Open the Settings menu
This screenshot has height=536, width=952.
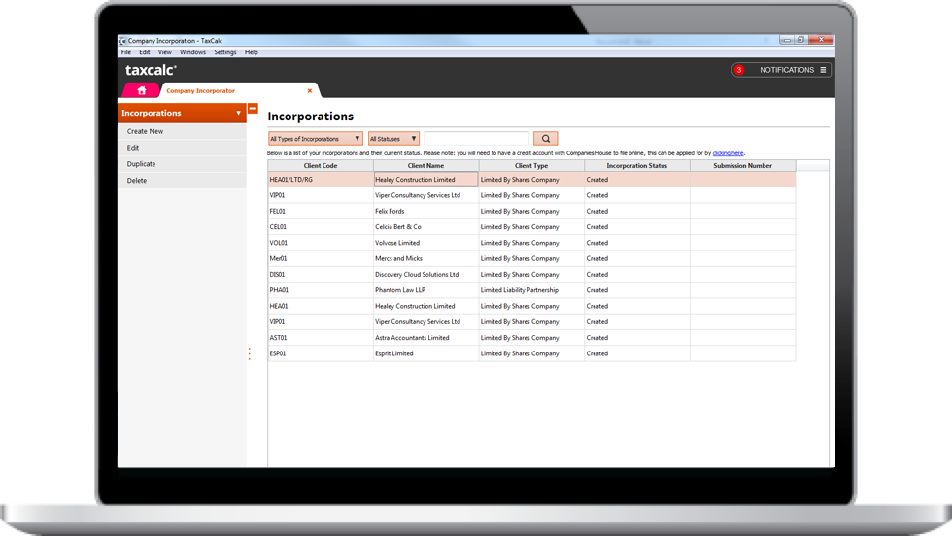point(224,52)
